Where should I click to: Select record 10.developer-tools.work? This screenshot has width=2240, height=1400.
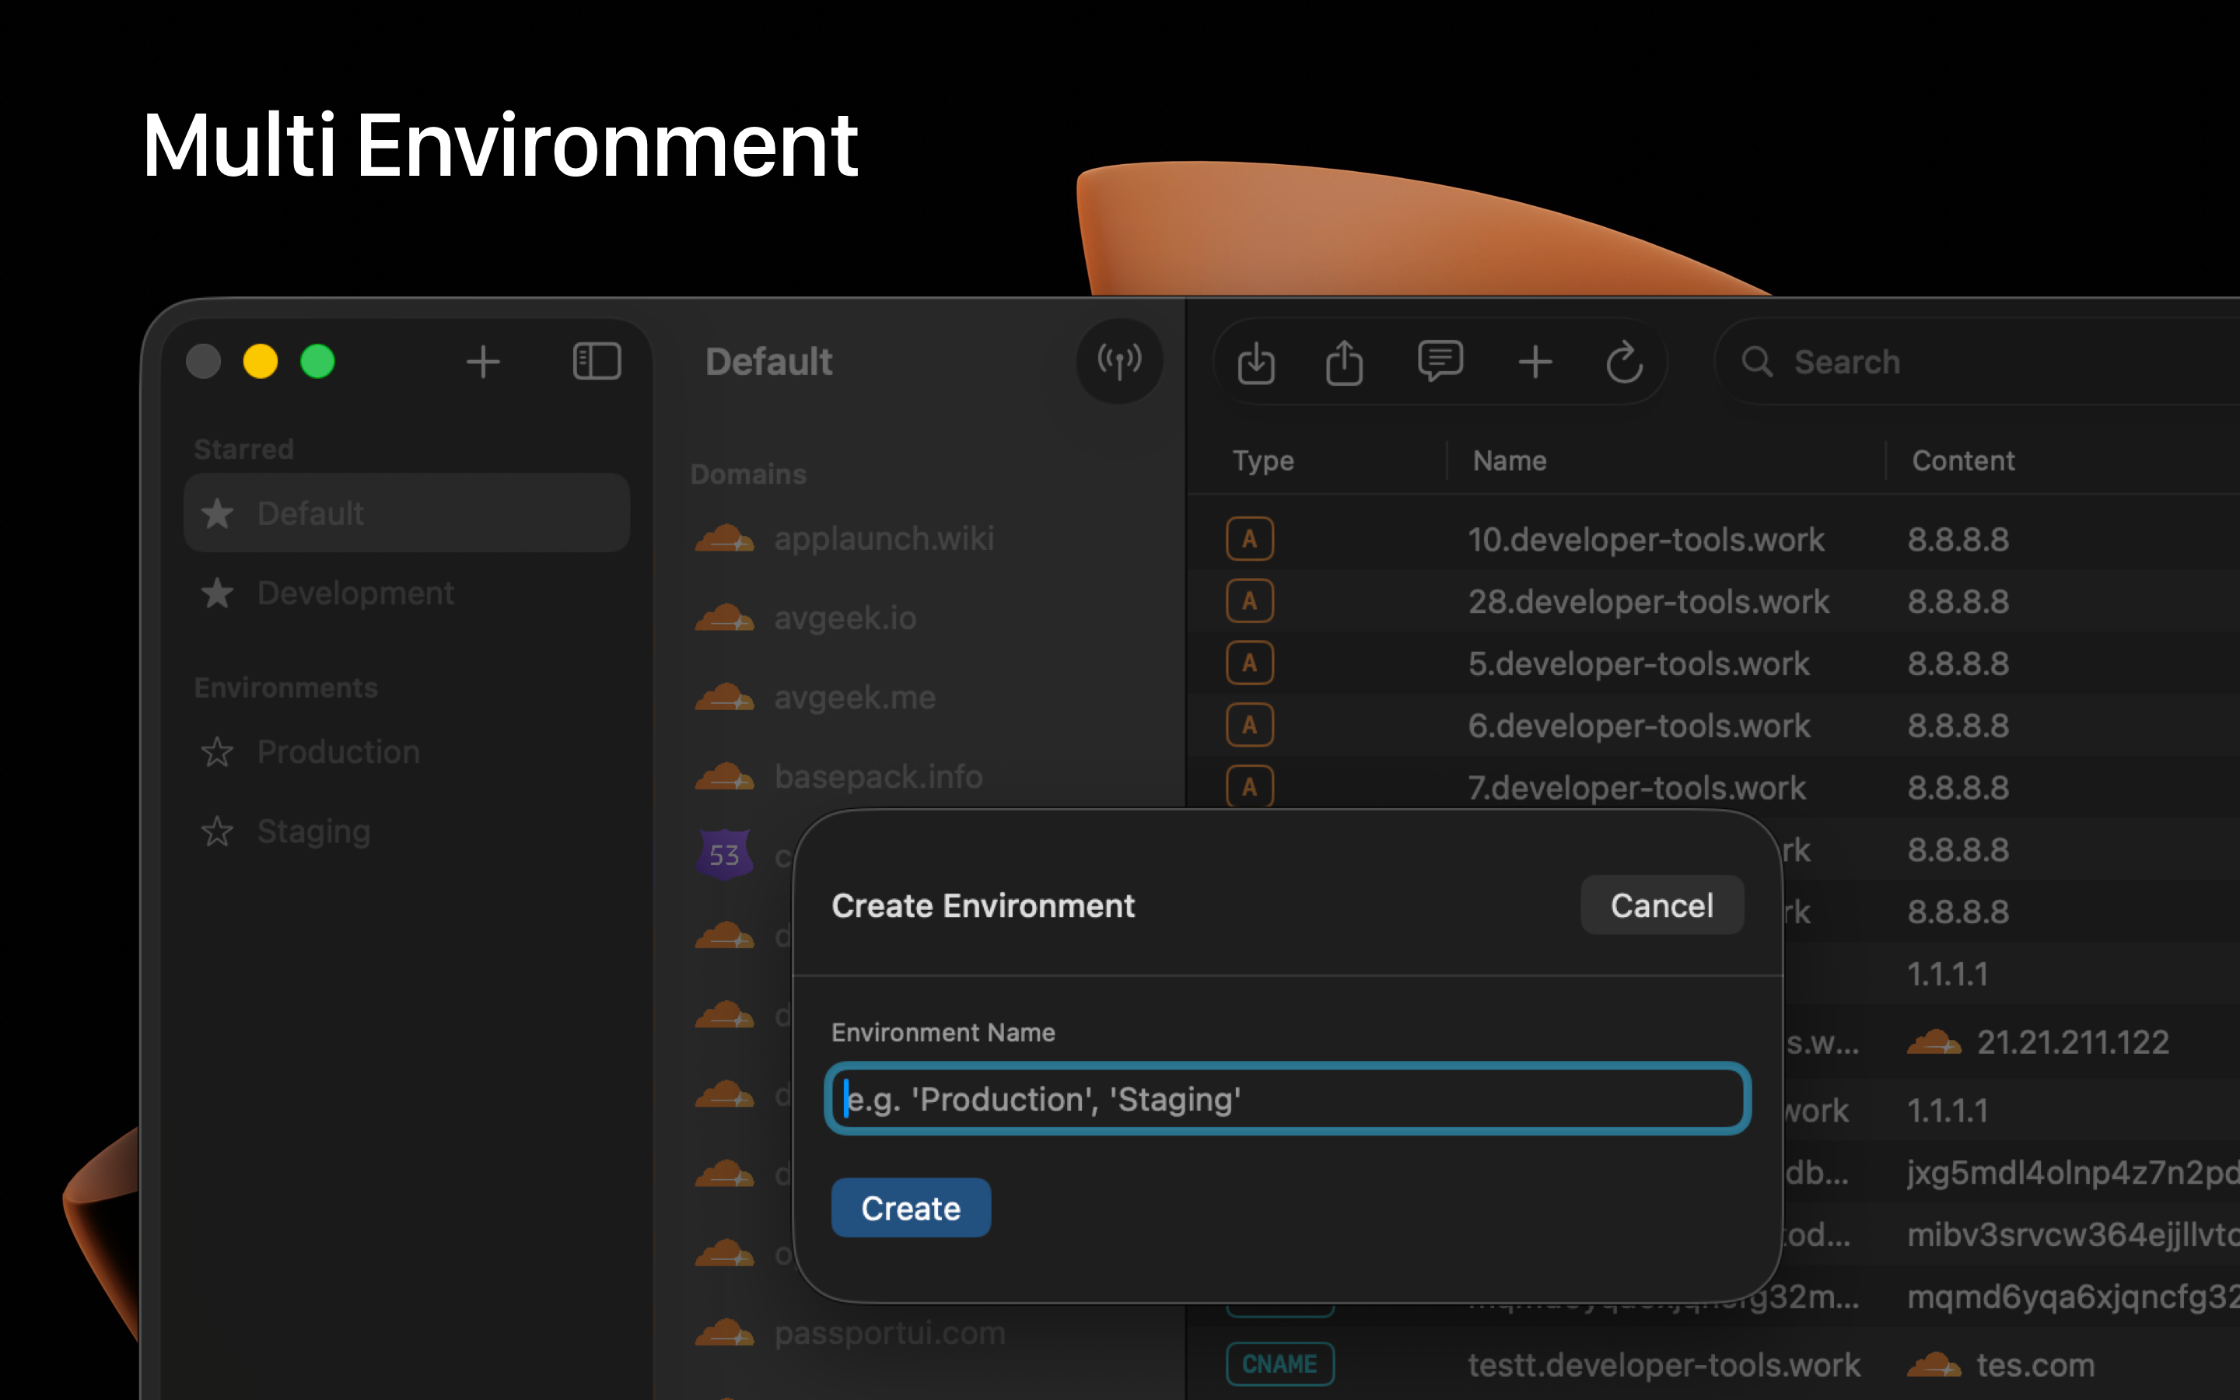(1646, 539)
